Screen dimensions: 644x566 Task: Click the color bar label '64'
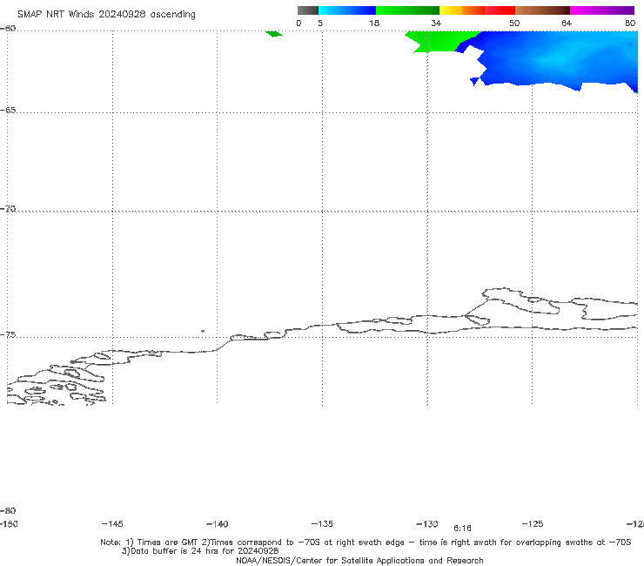[567, 23]
